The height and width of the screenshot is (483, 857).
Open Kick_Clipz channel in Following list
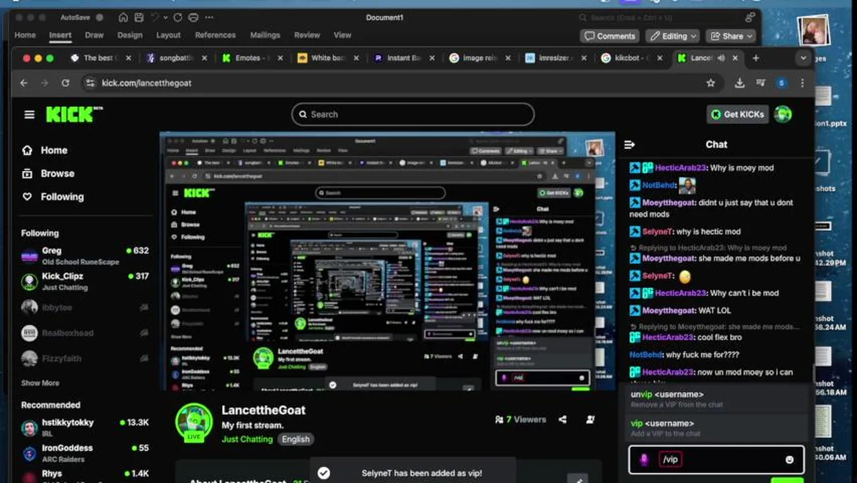(85, 281)
